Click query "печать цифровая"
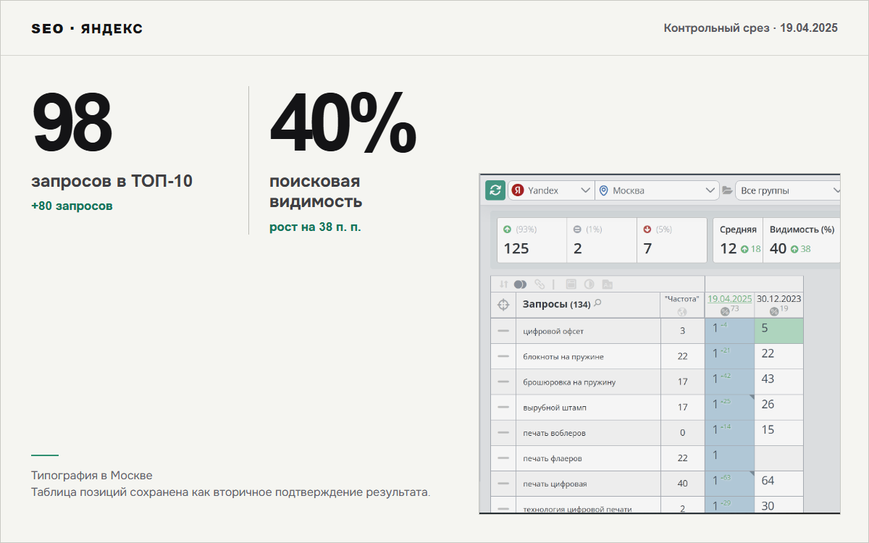The height and width of the screenshot is (543, 869). pyautogui.click(x=555, y=483)
